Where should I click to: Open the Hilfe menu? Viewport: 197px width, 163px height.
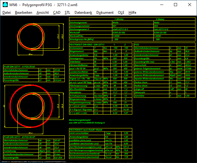(x=132, y=13)
